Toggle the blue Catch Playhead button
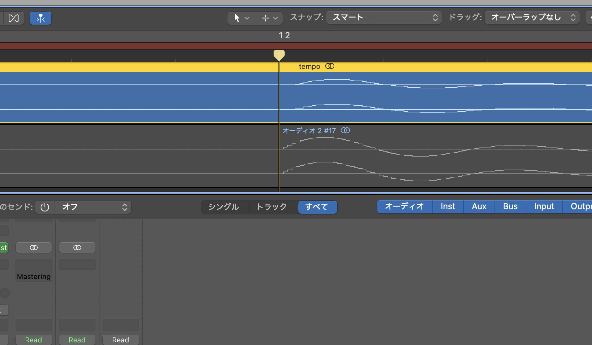This screenshot has height=345, width=592. [41, 18]
